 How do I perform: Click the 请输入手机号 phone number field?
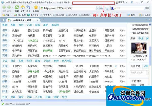click(138, 73)
